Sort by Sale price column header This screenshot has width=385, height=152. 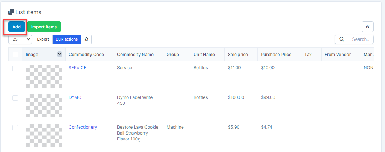238,55
